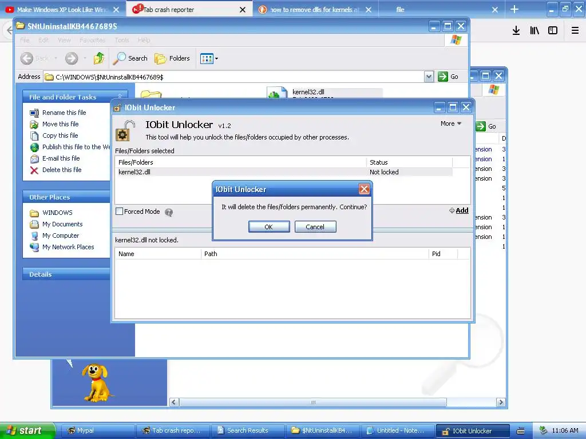Enable the Forced Mode checkbox

(119, 211)
